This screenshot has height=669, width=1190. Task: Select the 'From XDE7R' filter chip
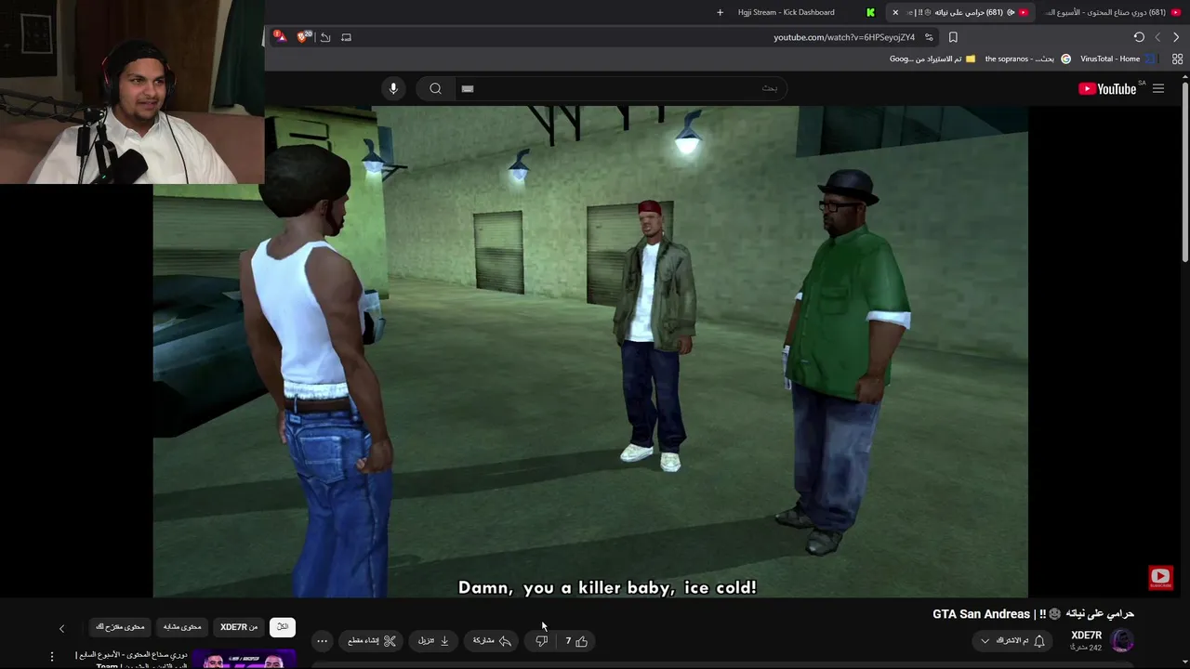tap(239, 627)
